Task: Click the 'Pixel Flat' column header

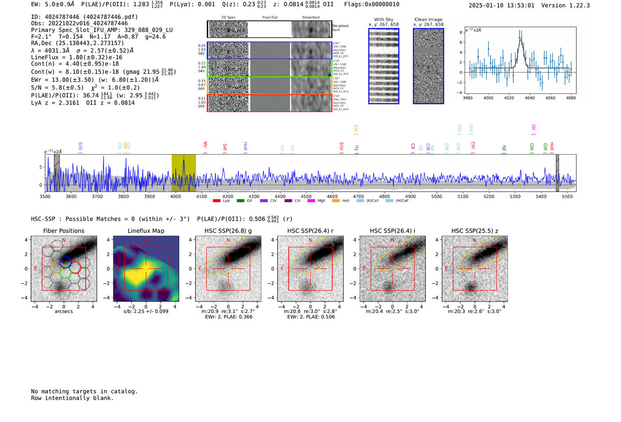Action: [270, 18]
